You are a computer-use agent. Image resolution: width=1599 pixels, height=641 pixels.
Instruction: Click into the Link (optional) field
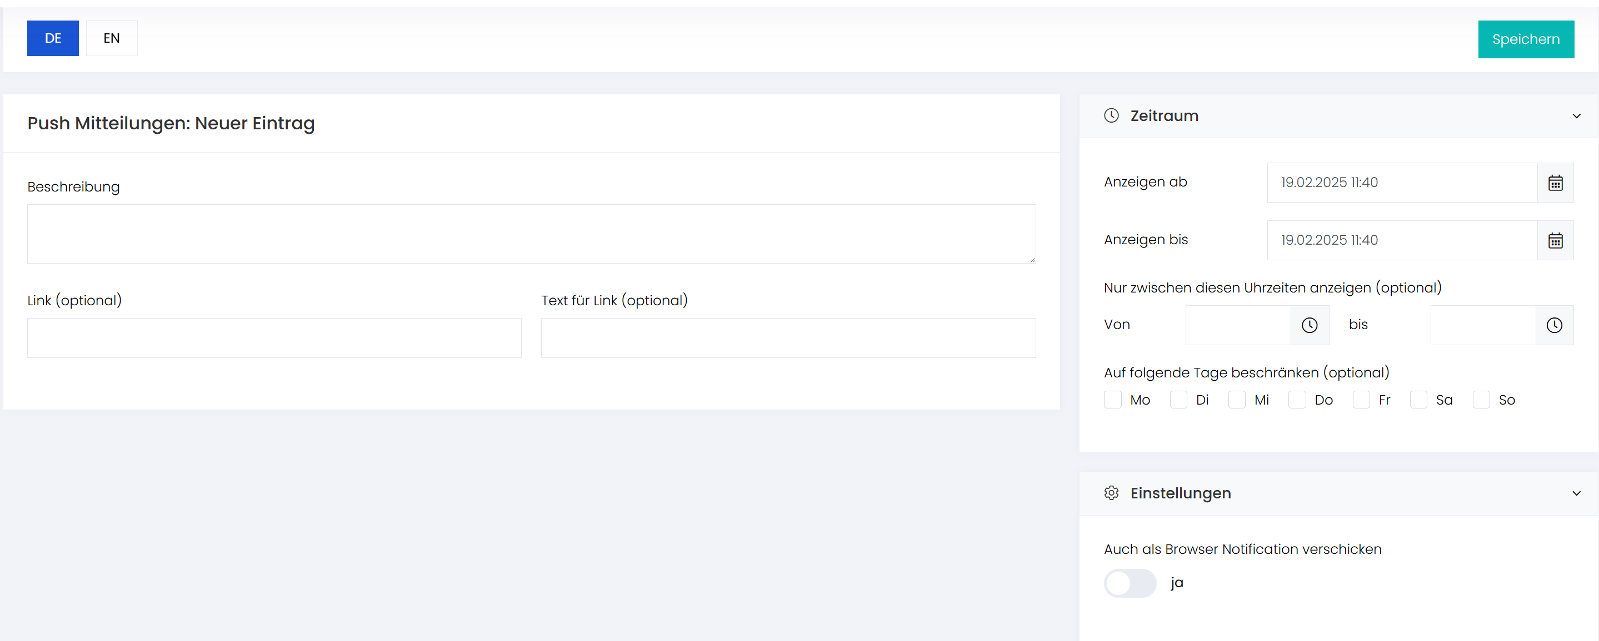pyautogui.click(x=274, y=338)
